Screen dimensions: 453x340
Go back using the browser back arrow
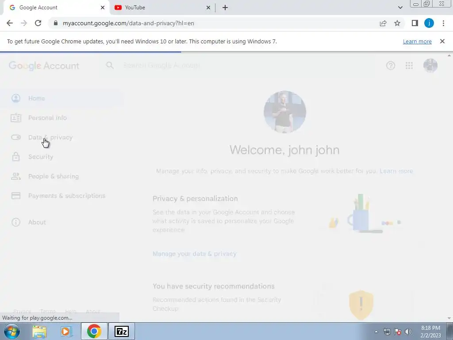pyautogui.click(x=10, y=23)
